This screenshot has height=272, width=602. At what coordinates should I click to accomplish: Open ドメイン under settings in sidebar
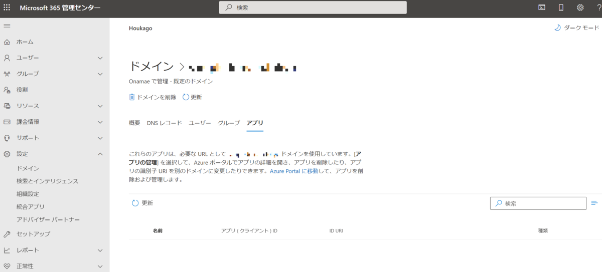(x=28, y=168)
